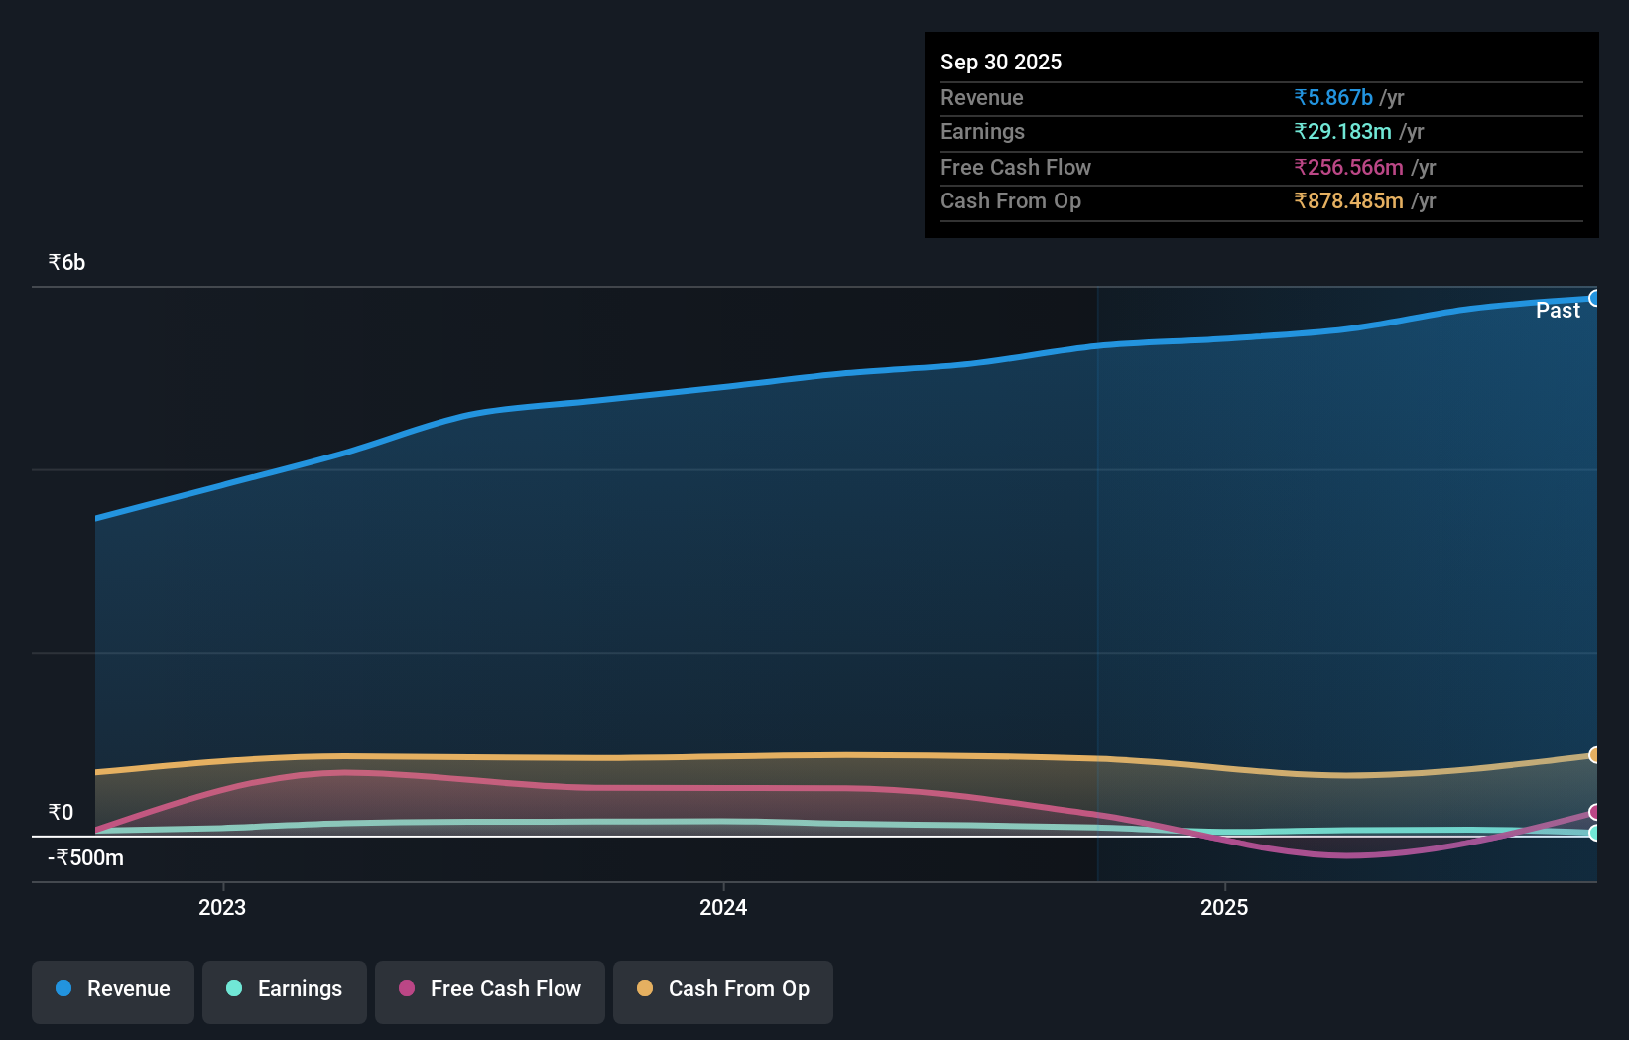Select the Revenue endpoint marker on the chart
Screen dimensions: 1629x1040
coord(1595,298)
